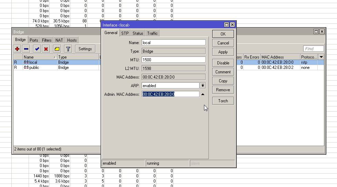Open the Filters tab
The width and height of the screenshot is (337, 187).
pos(47,40)
